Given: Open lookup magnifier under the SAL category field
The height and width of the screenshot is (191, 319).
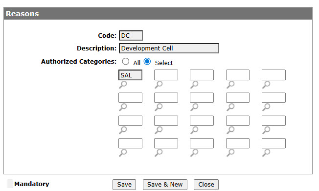Looking at the screenshot, I should pos(123,85).
